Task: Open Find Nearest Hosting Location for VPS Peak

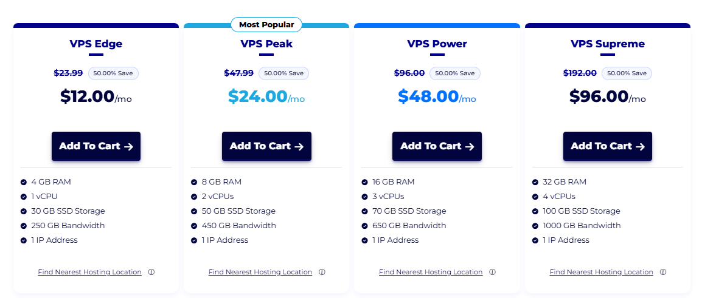Action: 260,272
